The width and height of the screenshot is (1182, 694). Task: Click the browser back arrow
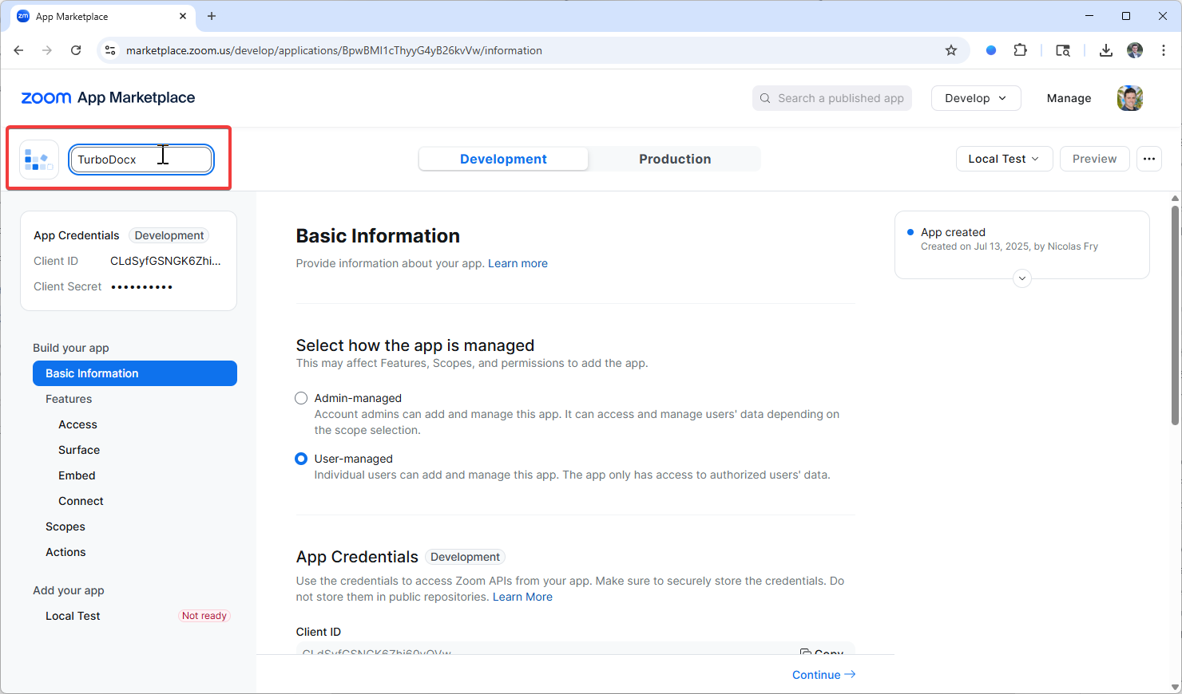pos(18,50)
